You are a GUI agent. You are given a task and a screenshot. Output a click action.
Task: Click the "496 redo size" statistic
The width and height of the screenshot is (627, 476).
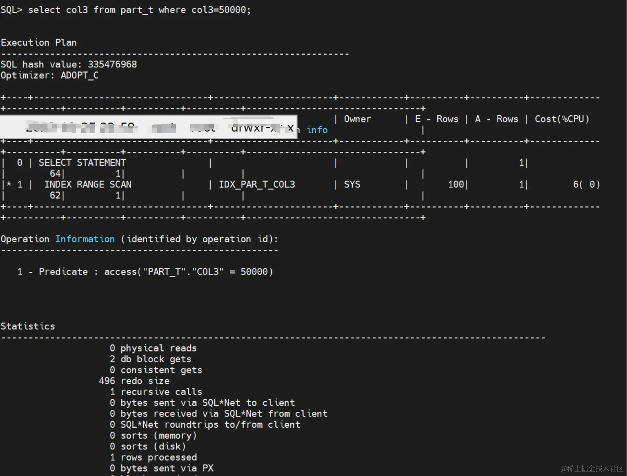pos(134,381)
